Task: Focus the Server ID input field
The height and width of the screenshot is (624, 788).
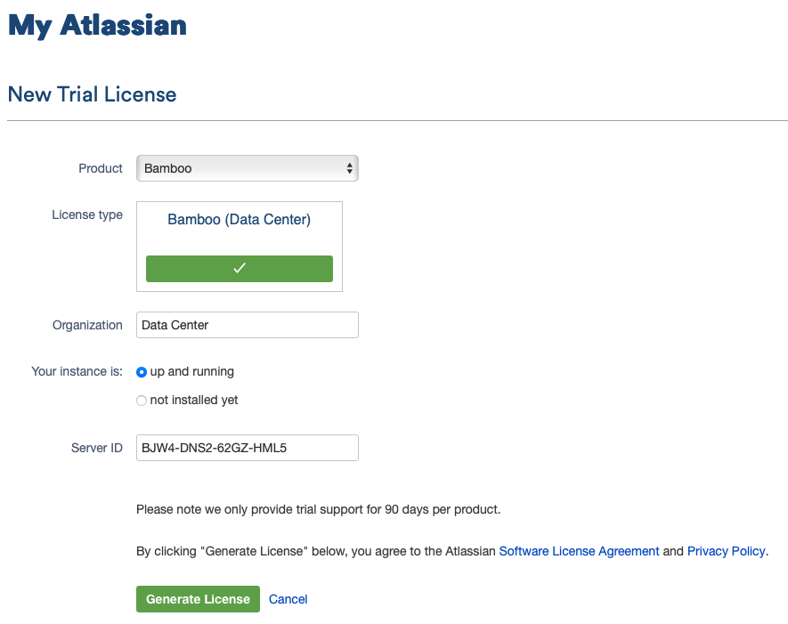Action: pos(247,448)
